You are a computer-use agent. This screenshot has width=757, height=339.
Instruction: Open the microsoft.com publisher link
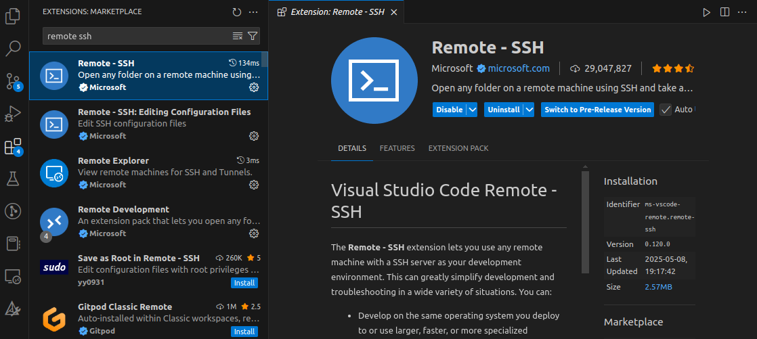519,68
